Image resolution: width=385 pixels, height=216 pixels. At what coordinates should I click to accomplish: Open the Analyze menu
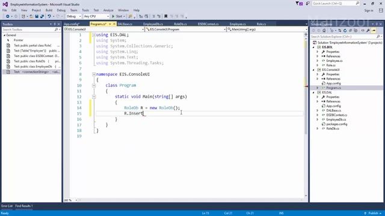click(108, 10)
